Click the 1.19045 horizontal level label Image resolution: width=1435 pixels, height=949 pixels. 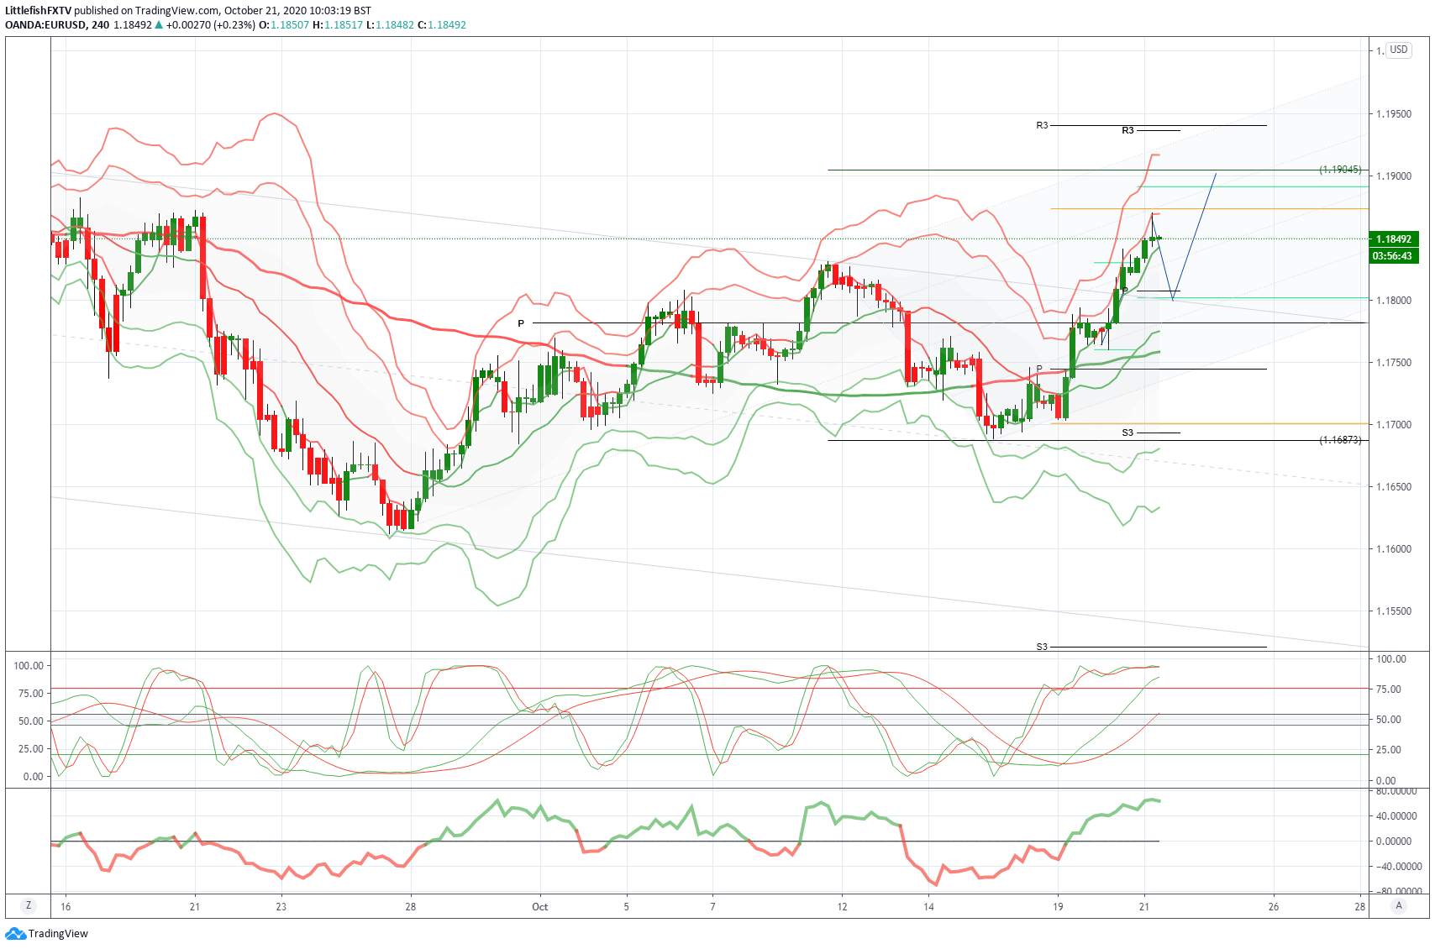pyautogui.click(x=1340, y=170)
